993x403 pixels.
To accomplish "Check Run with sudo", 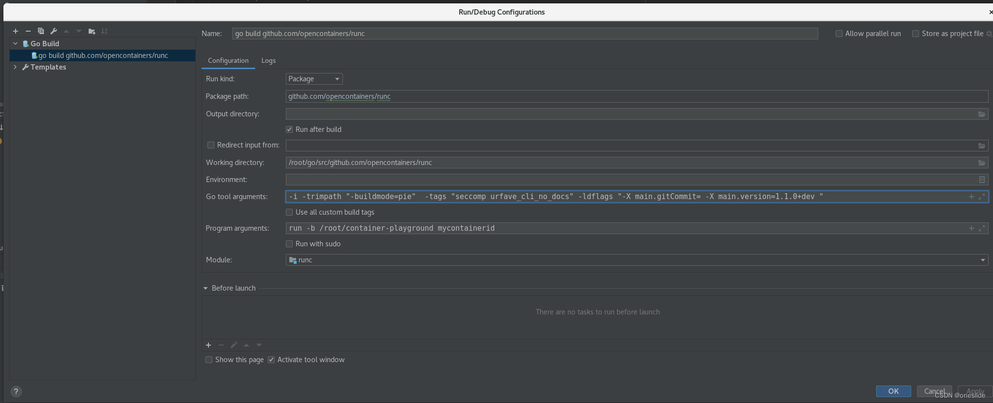I will click(x=289, y=244).
